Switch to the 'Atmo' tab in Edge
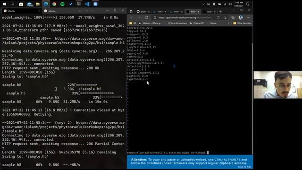This screenshot has width=302, height=170. point(176,11)
